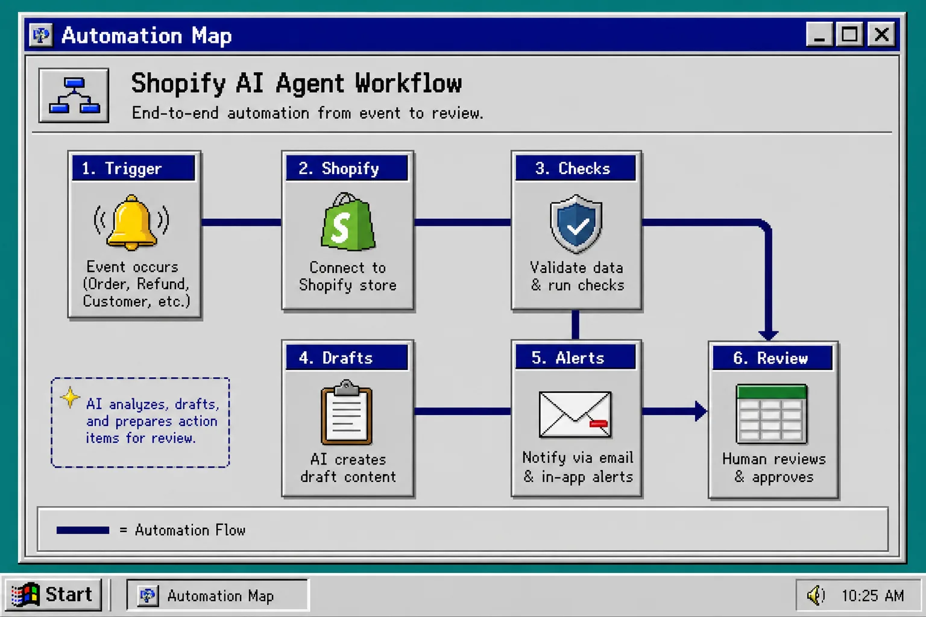Click 'Human reviews & approves' description

point(774,468)
